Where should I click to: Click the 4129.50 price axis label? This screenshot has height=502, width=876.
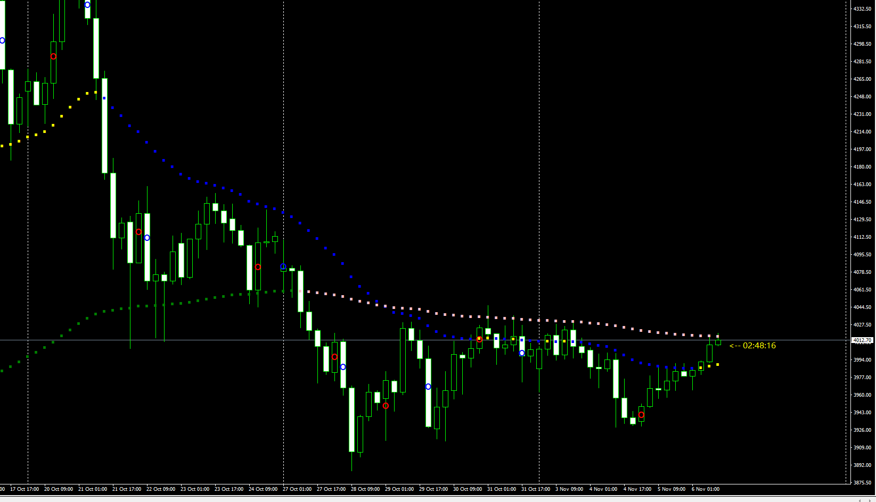point(862,220)
